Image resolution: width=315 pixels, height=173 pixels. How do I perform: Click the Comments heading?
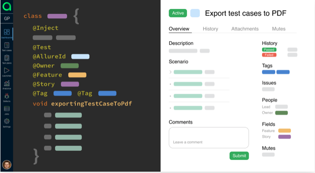click(x=180, y=122)
